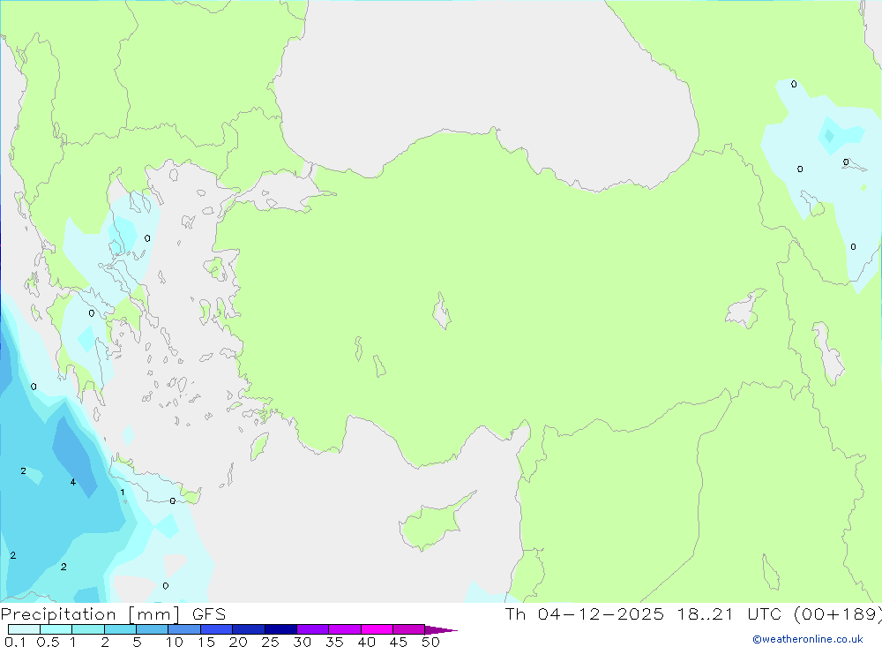This screenshot has height=647, width=882.
Task: Click the above-50 arrow tip of the legend
Action: point(441,629)
